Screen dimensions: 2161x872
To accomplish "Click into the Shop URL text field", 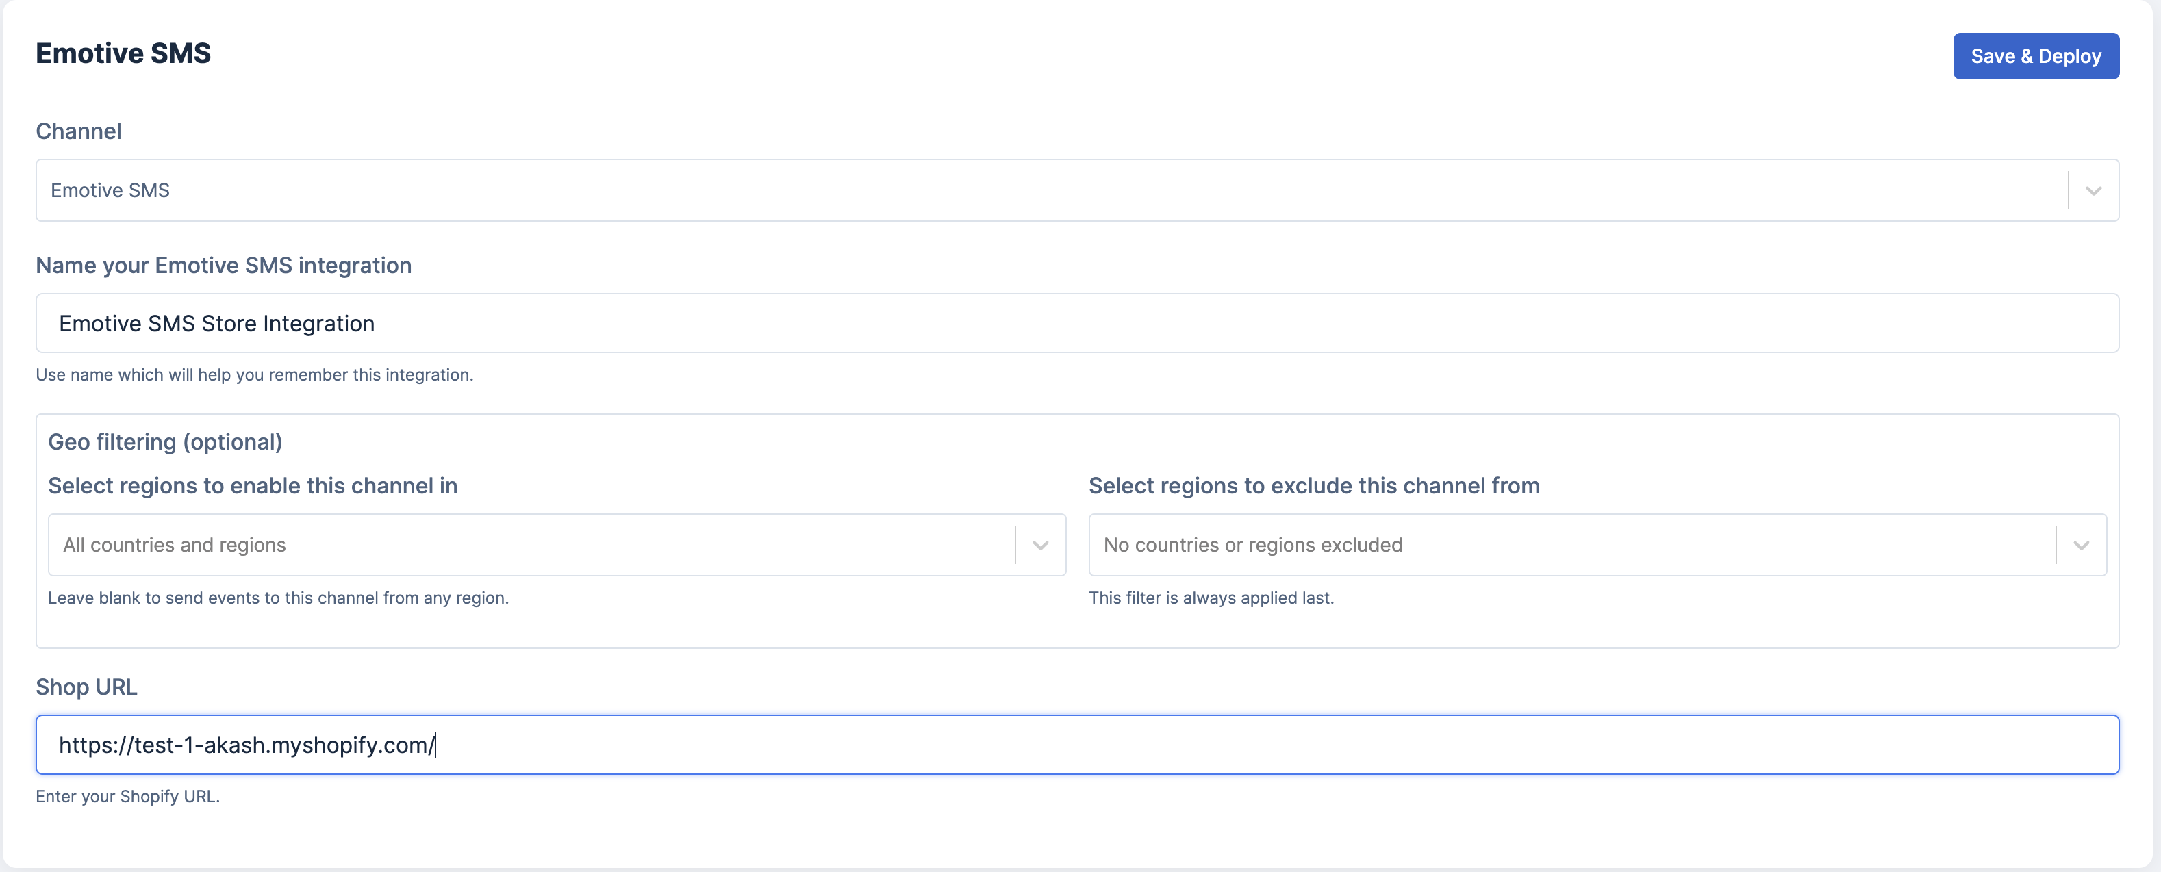I will point(1076,745).
